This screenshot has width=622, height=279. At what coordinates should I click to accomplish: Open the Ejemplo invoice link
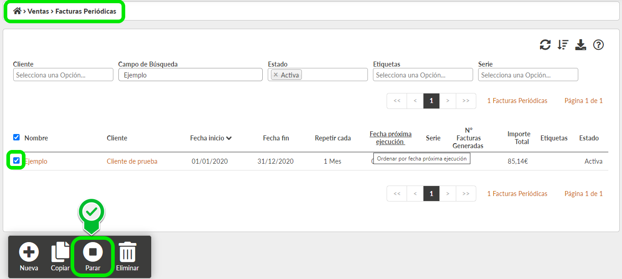coord(36,161)
